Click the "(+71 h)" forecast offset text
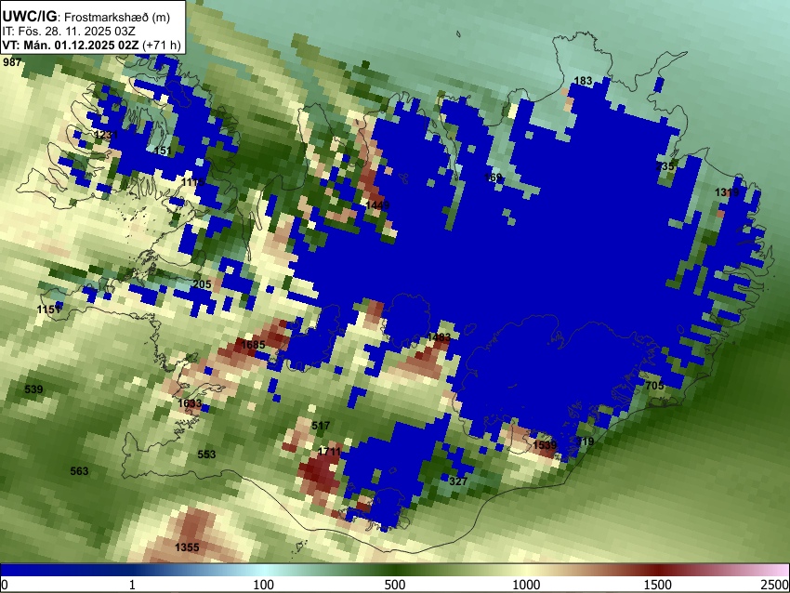The width and height of the screenshot is (790, 593). point(161,45)
